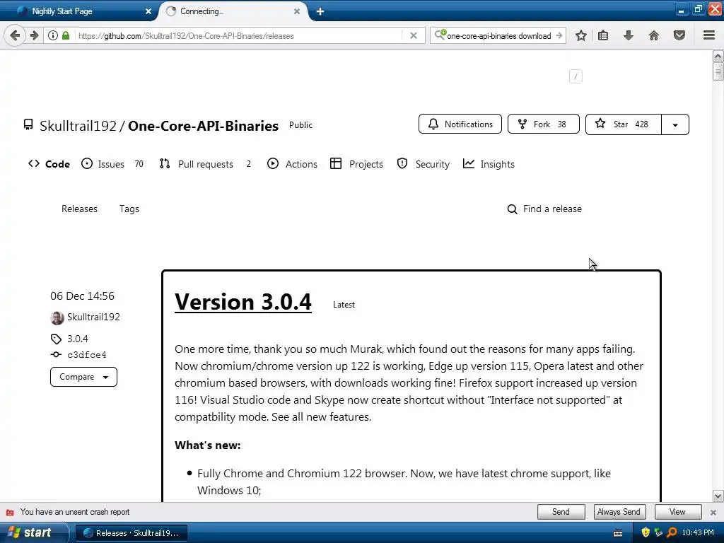The width and height of the screenshot is (724, 543).
Task: Close the Nightly Start Page tab
Action: (148, 11)
